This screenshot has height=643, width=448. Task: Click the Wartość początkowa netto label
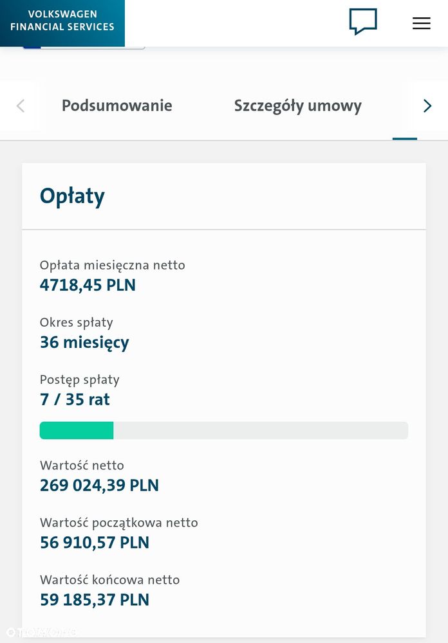click(119, 523)
